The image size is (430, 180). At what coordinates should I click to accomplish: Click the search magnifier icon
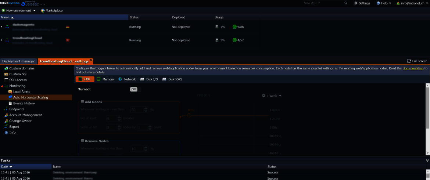click(x=346, y=3)
